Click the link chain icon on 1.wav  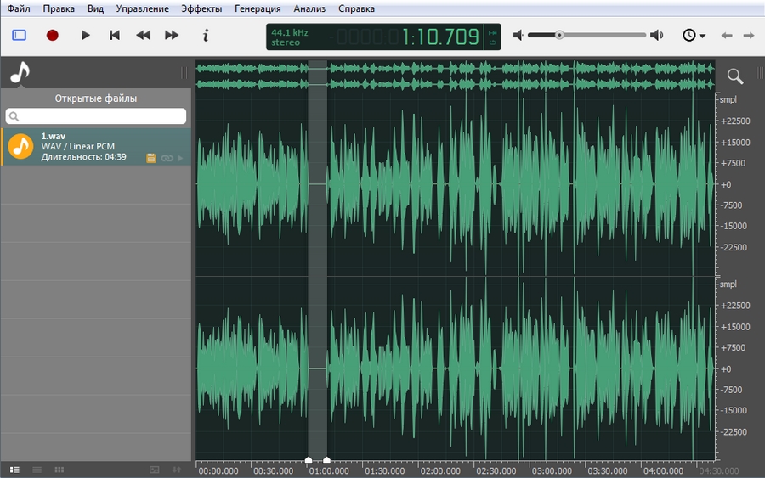tap(167, 158)
